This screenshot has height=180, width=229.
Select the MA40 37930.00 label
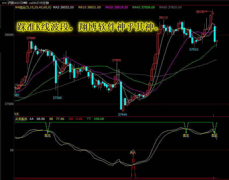coord(144,7)
